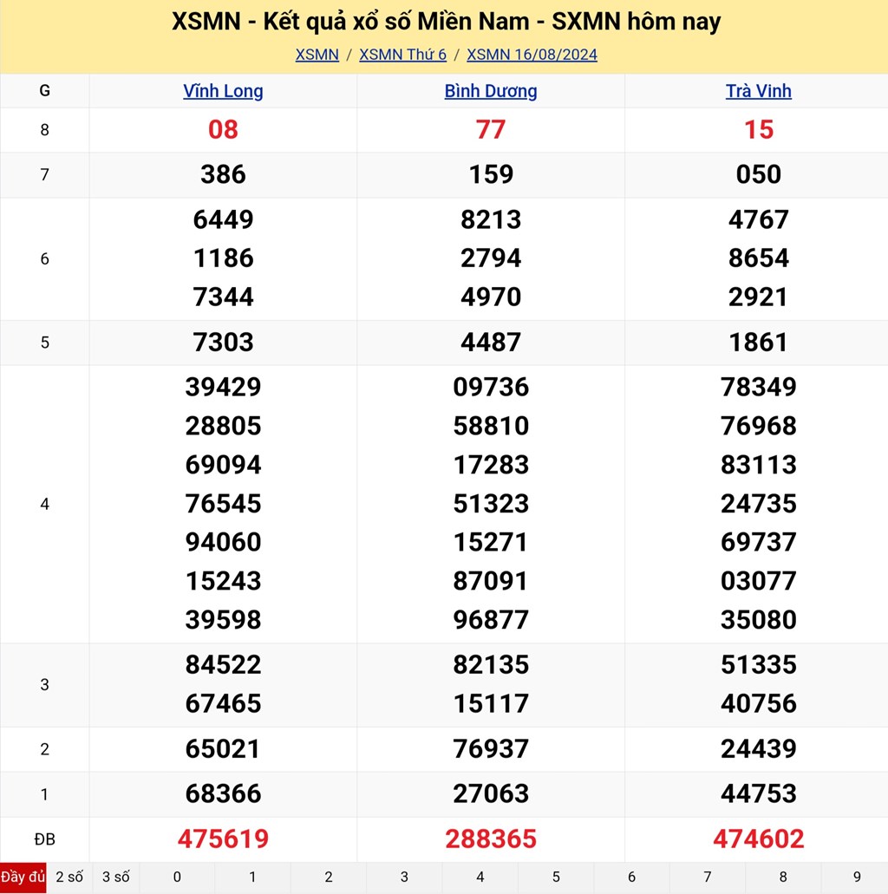Open the Trà Vinh province link
The image size is (888, 894).
point(758,91)
